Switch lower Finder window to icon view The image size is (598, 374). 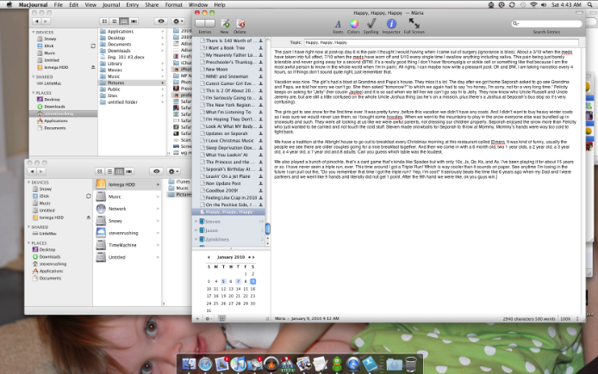[x=100, y=172]
